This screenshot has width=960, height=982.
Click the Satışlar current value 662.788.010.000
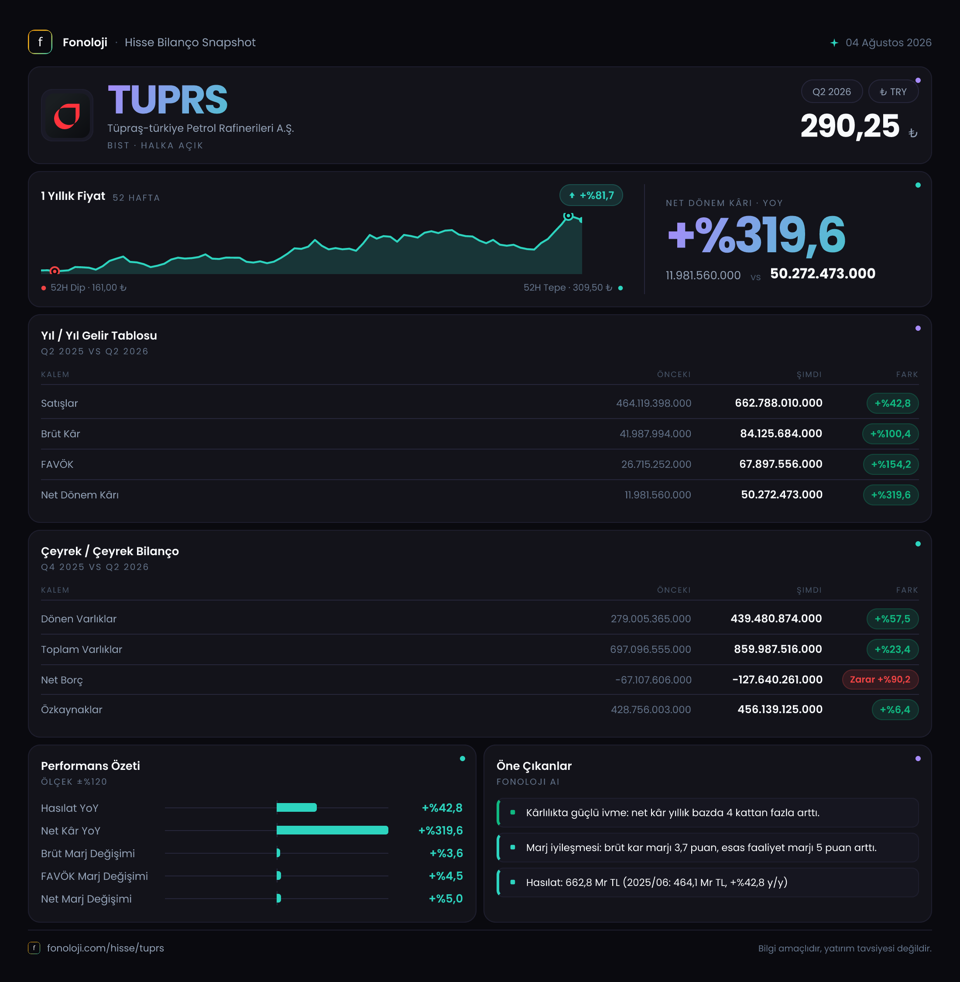(778, 403)
